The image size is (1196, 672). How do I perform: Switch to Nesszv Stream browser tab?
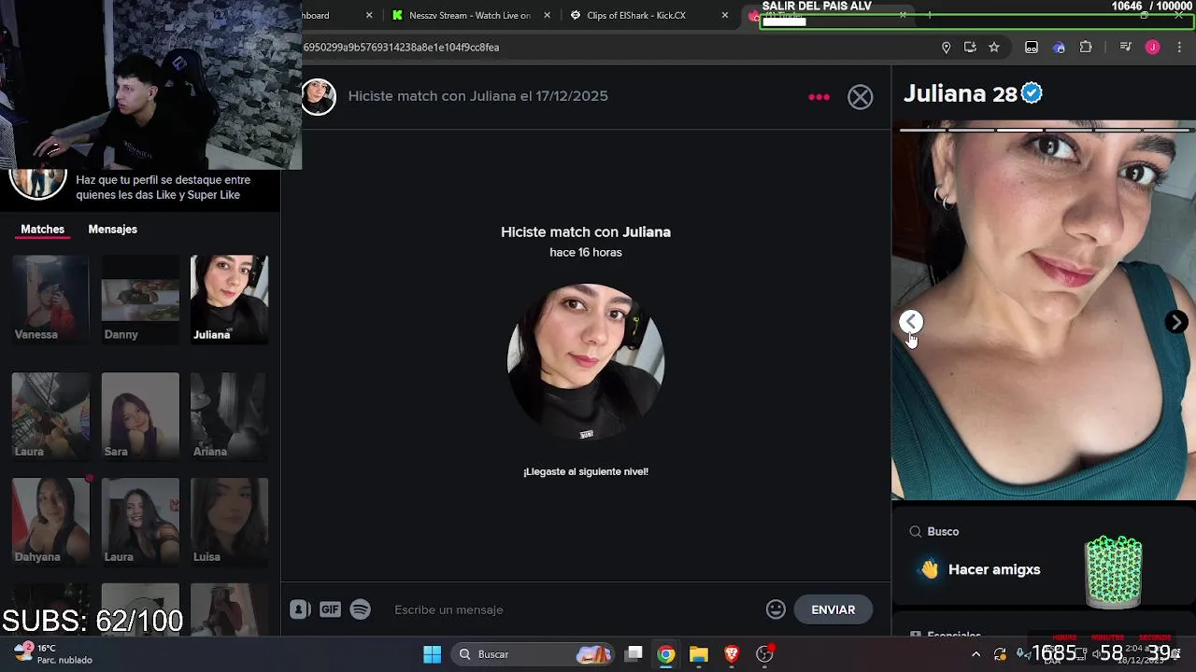point(470,15)
